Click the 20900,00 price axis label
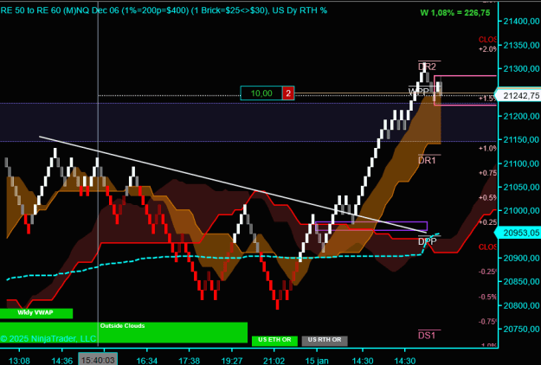Viewport: 541px width, 365px height. (521, 258)
